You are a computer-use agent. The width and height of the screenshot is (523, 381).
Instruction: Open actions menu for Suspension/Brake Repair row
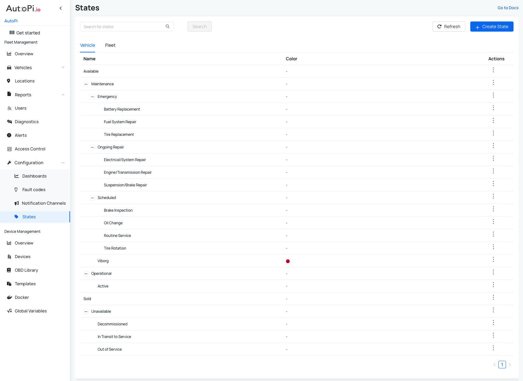pos(493,184)
